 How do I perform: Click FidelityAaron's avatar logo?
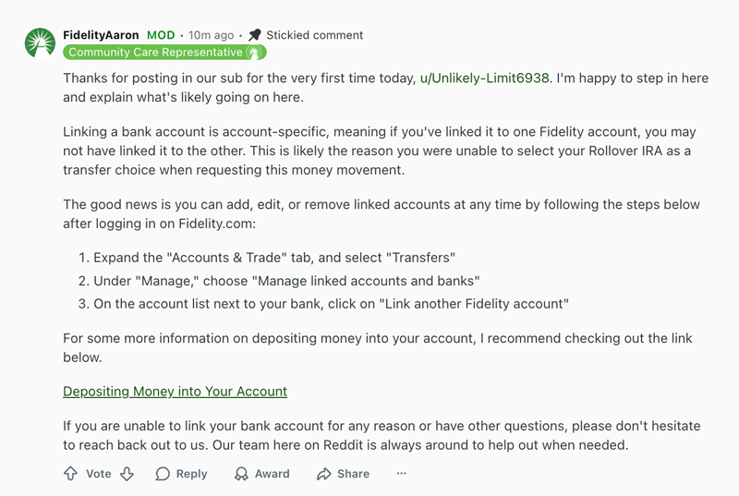[x=40, y=43]
